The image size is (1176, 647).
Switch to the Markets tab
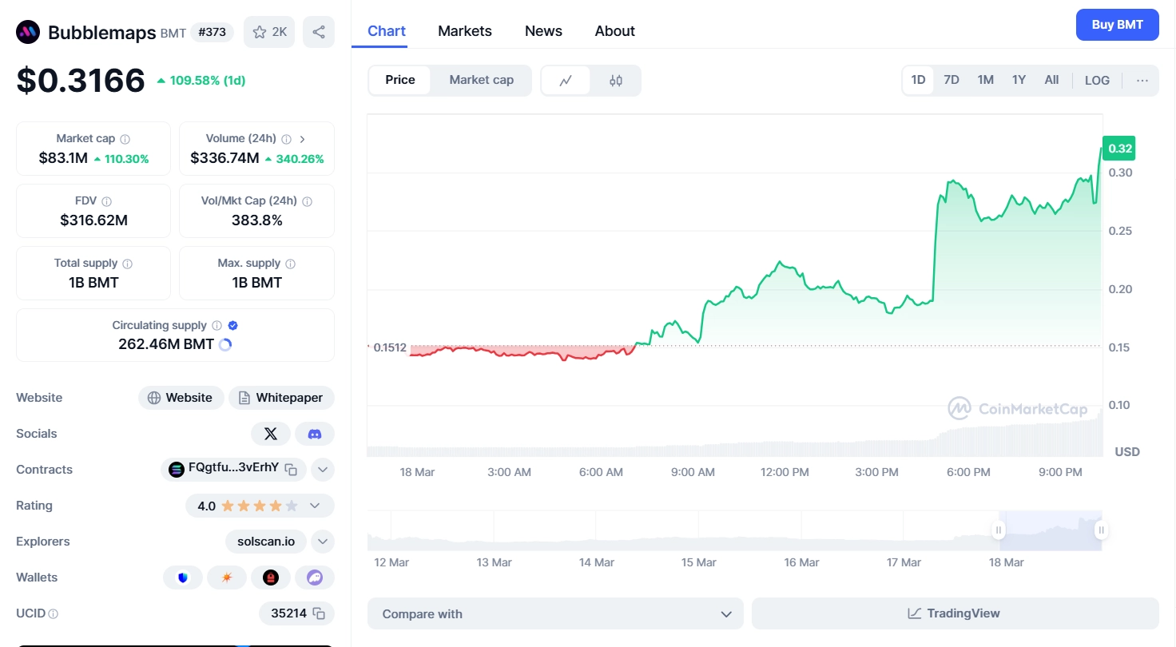click(464, 30)
